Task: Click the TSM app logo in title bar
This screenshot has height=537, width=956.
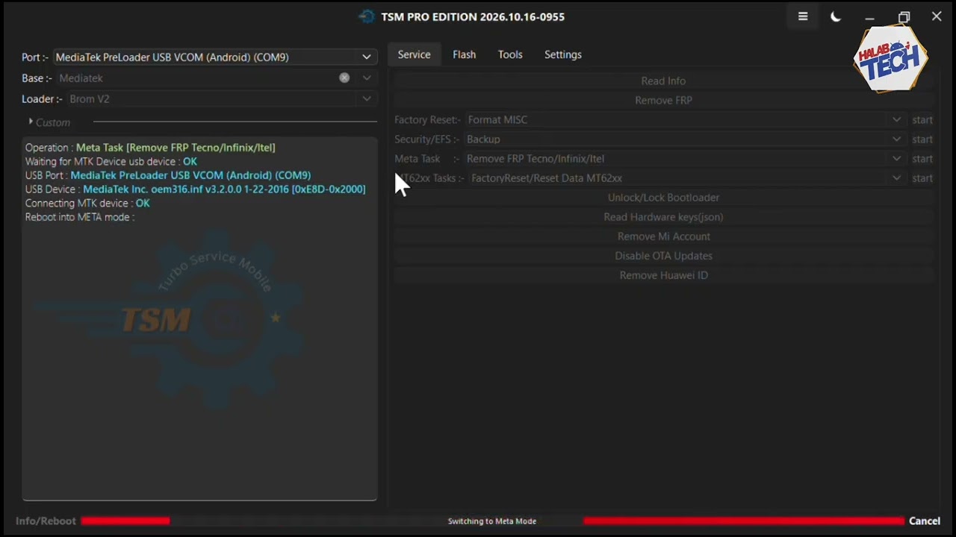Action: click(366, 16)
